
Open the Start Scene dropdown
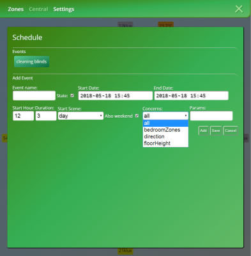coord(80,116)
